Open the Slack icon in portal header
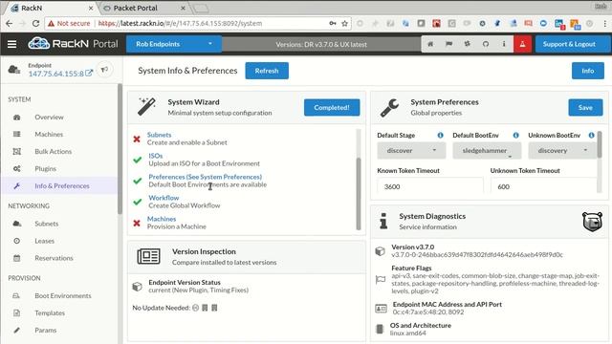 coord(468,44)
